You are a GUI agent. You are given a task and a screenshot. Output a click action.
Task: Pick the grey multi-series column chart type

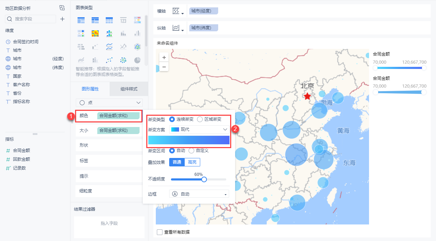137,33
